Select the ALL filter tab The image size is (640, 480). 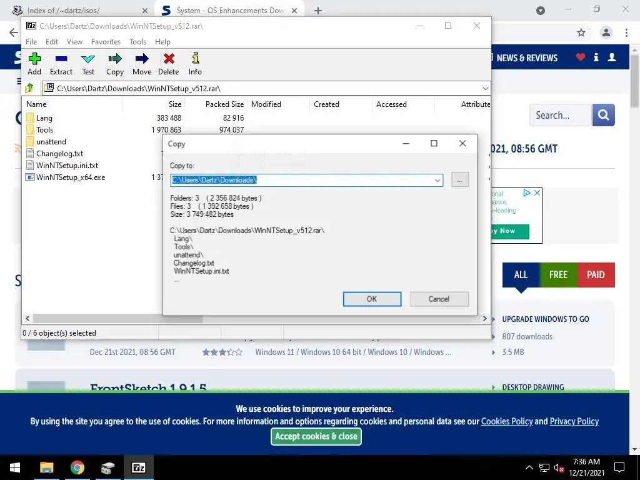[521, 275]
